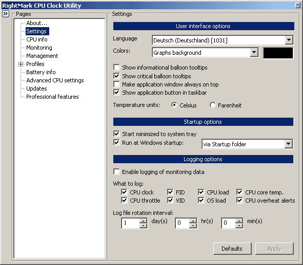Select the Farenheit temperature unit
This screenshot has height=265, width=303.
click(x=213, y=105)
